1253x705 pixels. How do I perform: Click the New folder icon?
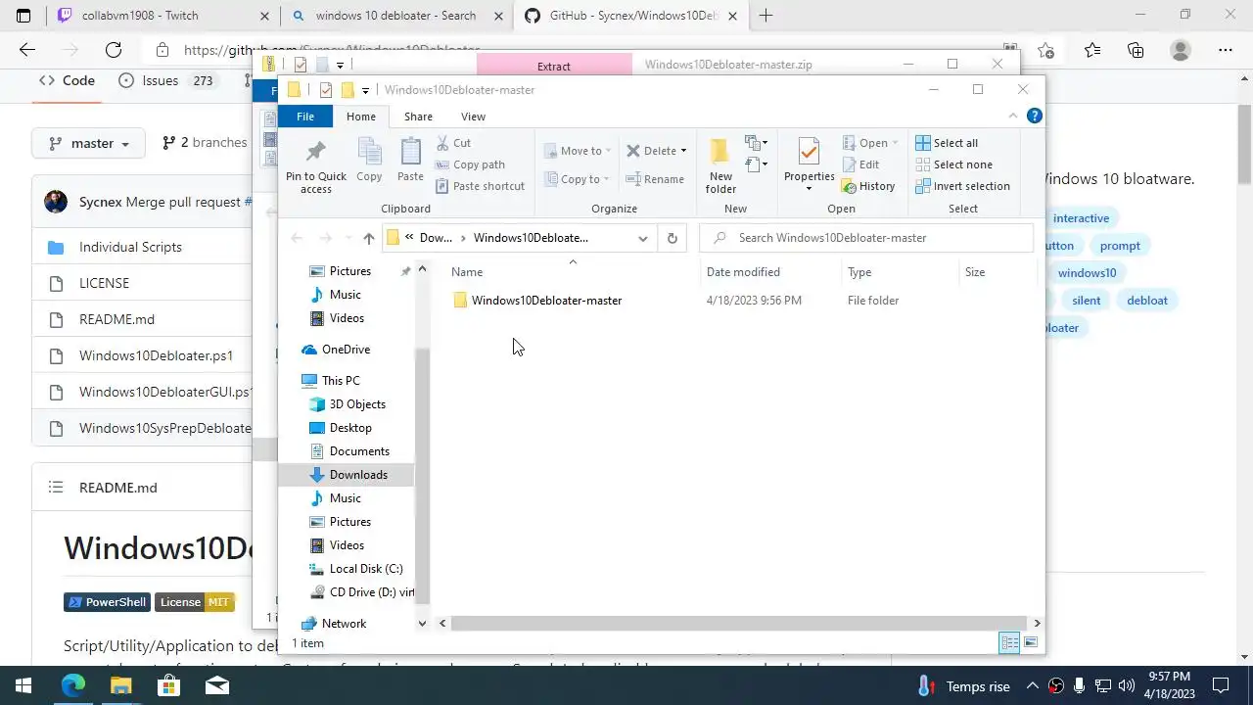[720, 165]
